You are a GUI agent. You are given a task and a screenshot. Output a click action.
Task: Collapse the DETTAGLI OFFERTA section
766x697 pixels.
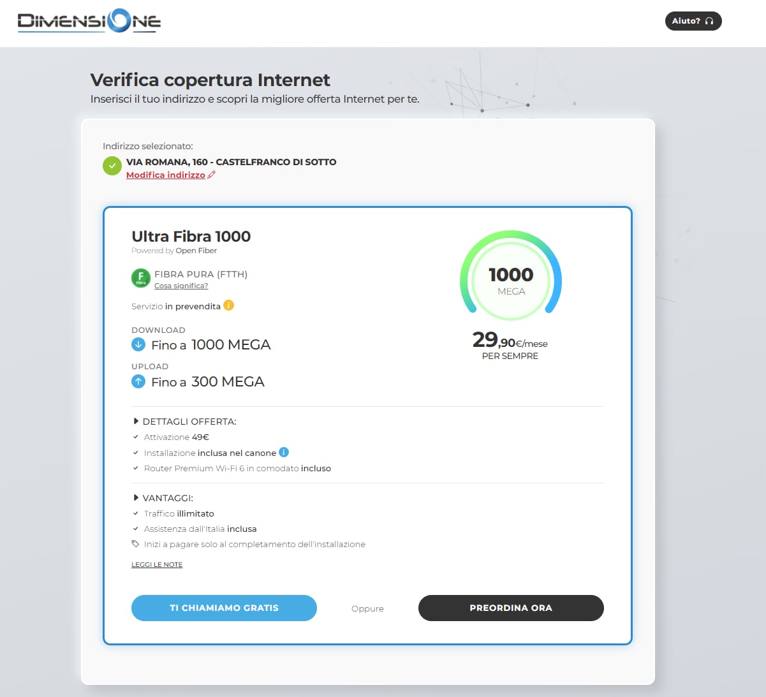[184, 422]
